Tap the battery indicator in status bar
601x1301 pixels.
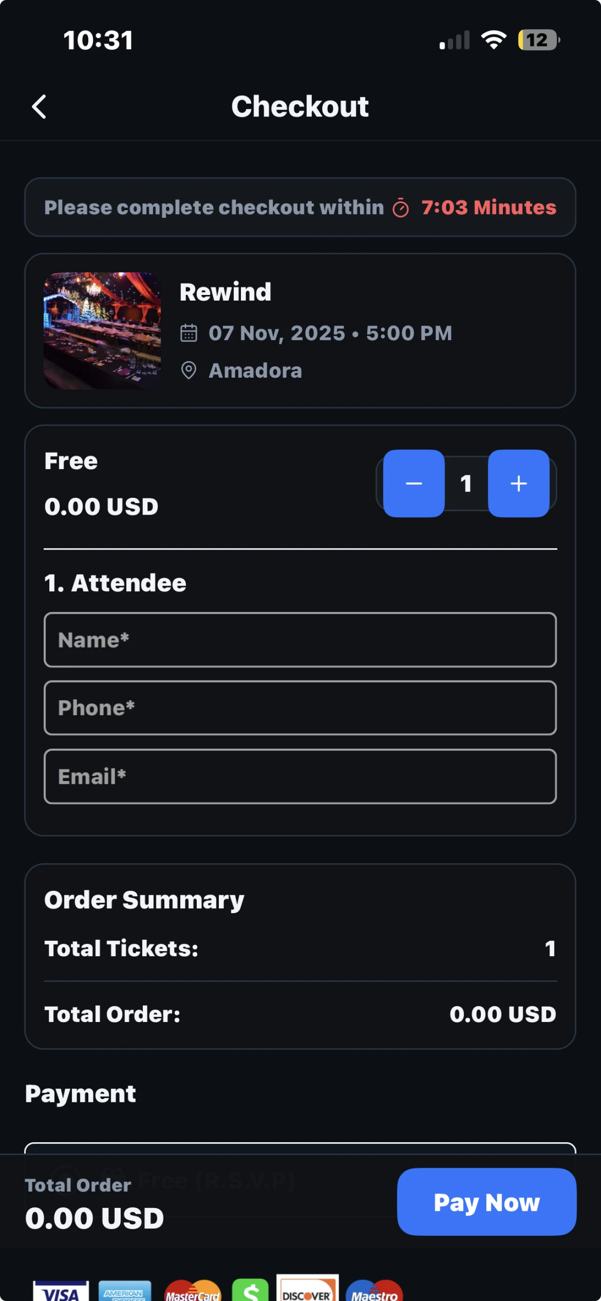(x=539, y=40)
